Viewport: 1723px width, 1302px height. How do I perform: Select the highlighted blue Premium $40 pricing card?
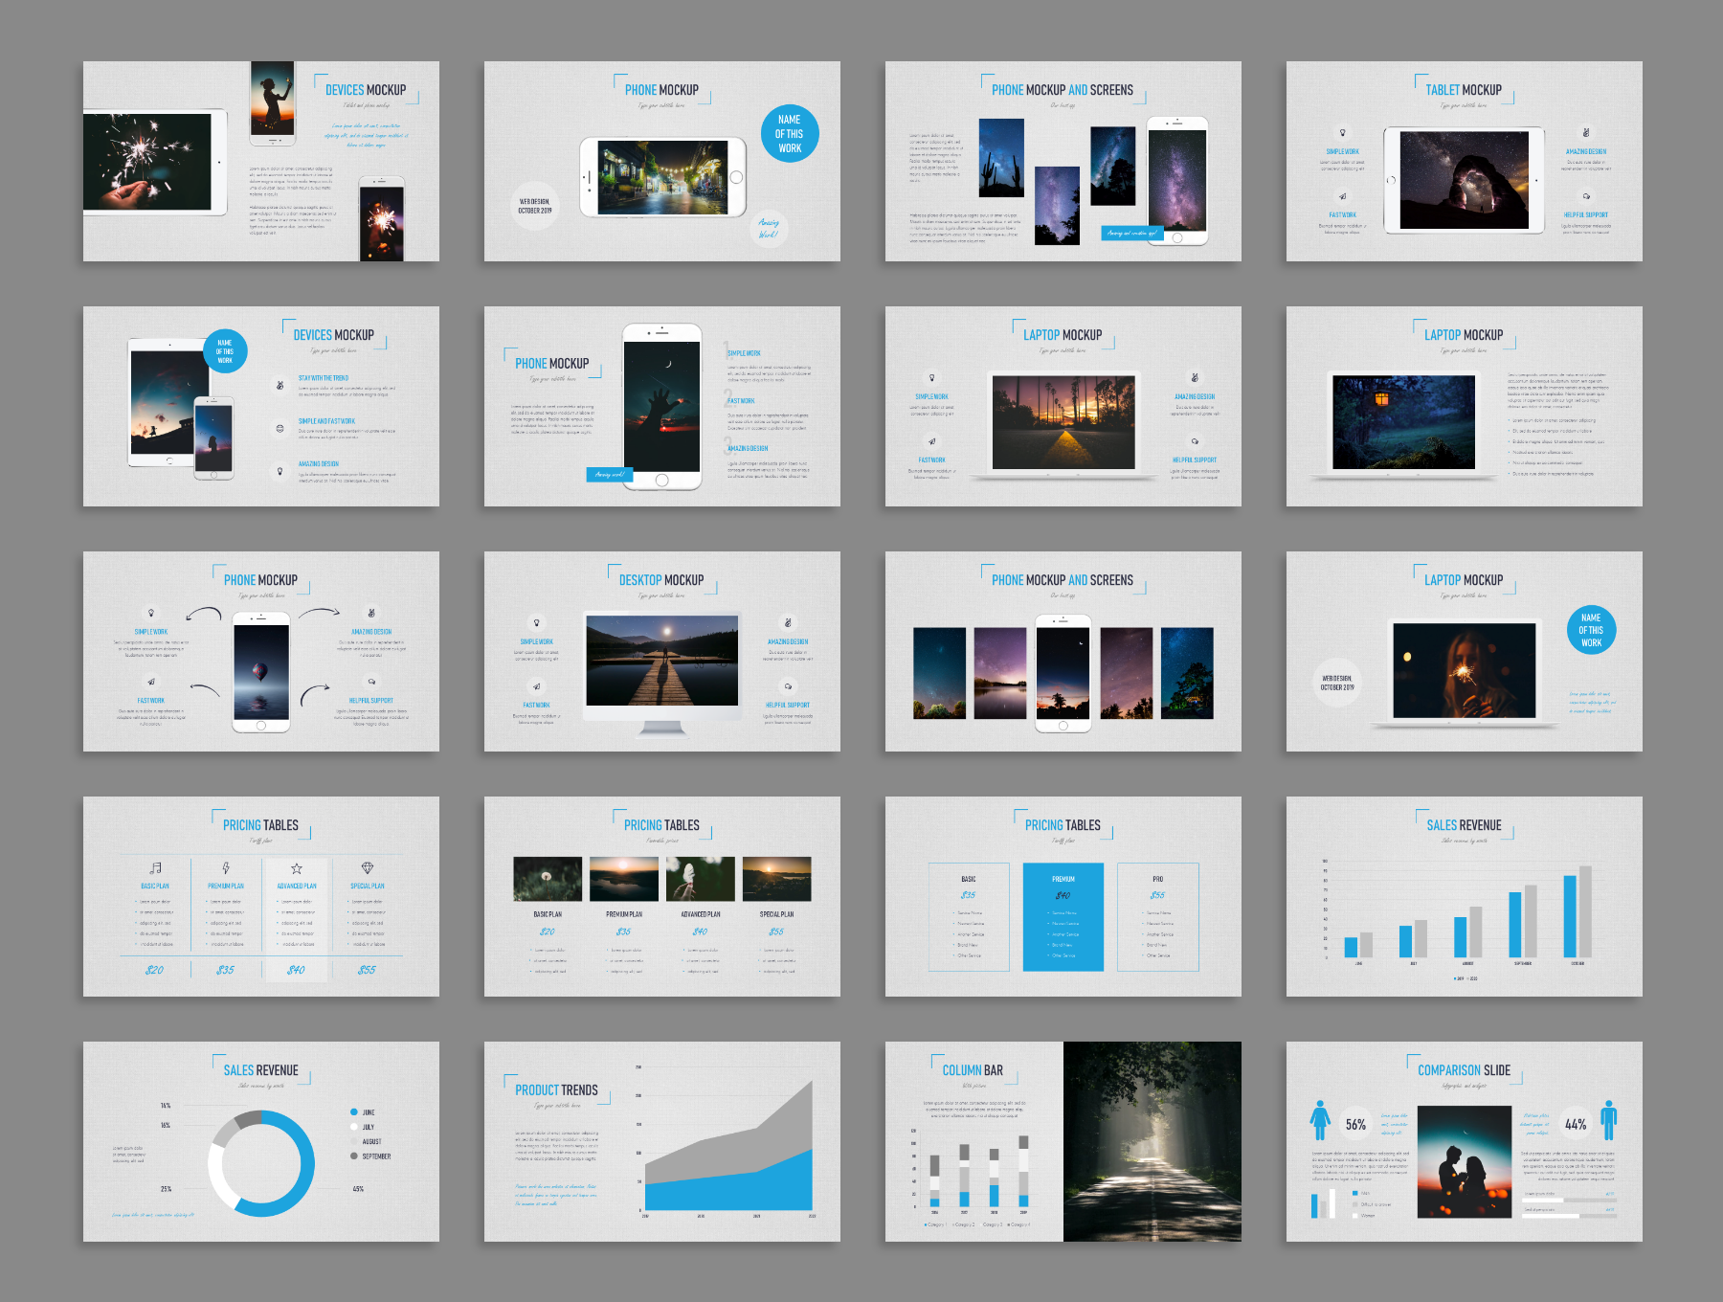[1063, 916]
